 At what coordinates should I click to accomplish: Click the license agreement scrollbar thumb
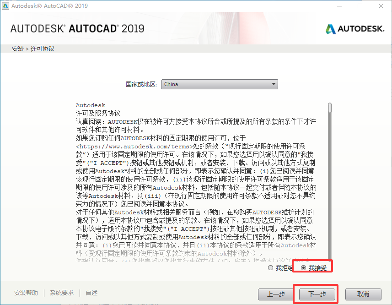[329, 108]
